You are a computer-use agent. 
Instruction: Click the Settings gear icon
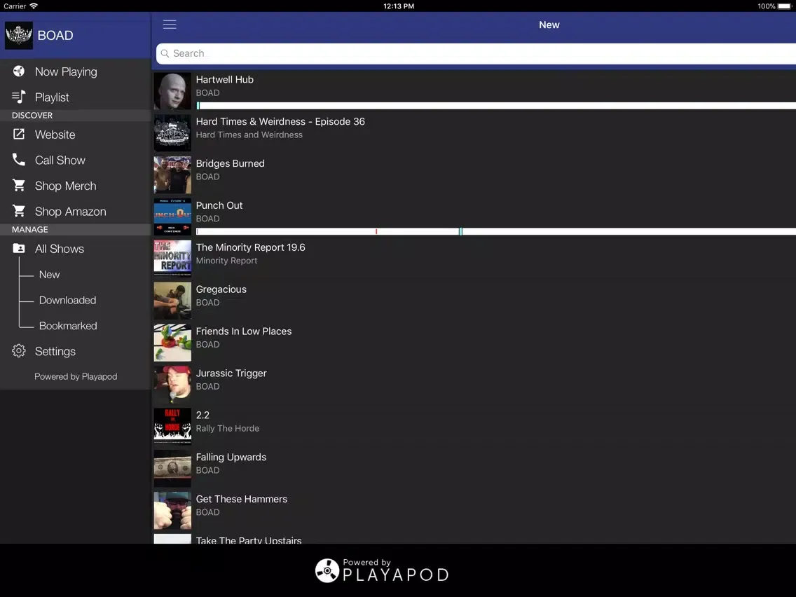click(x=19, y=351)
